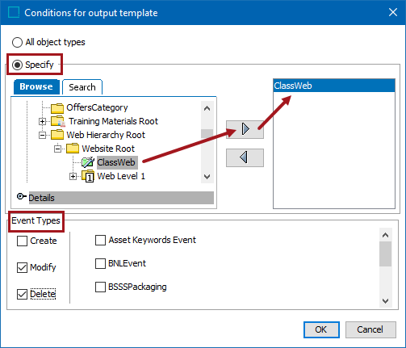Click the Cancel button
Image resolution: width=406 pixels, height=348 pixels.
[370, 329]
